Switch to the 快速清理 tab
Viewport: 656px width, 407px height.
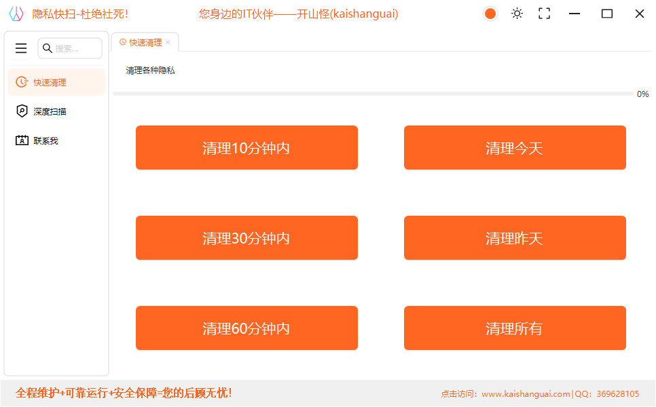point(145,43)
